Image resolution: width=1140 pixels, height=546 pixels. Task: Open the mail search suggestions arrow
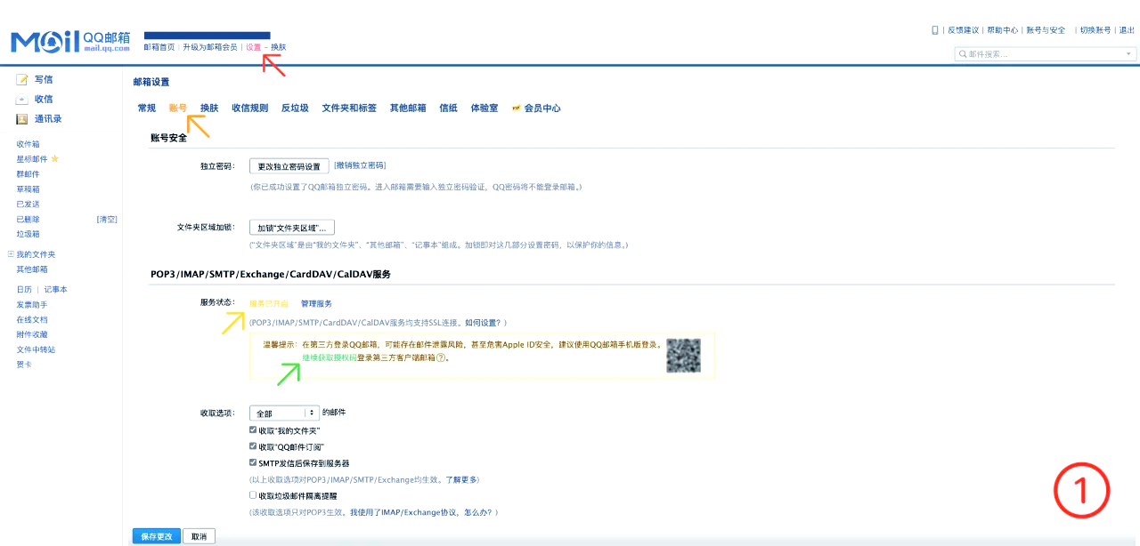pyautogui.click(x=1128, y=53)
